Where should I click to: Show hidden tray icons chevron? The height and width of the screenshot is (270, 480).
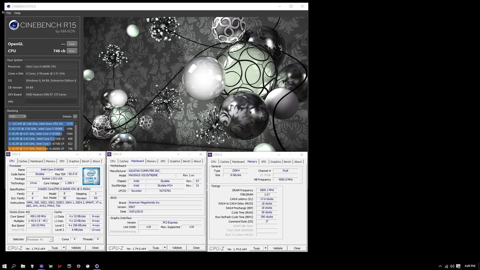(440, 266)
